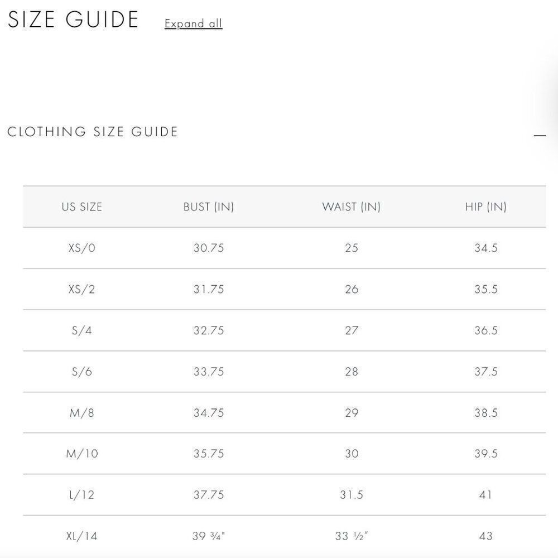Select the HIP (IN) column header
Image resolution: width=558 pixels, height=558 pixels.
[486, 207]
